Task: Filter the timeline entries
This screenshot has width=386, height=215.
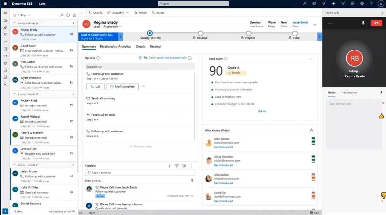Action: coord(177,166)
